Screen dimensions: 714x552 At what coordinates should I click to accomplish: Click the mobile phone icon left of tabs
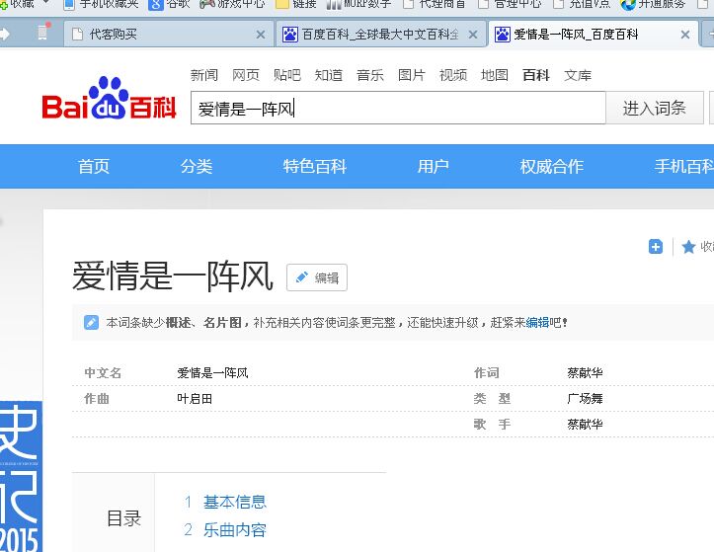point(42,34)
